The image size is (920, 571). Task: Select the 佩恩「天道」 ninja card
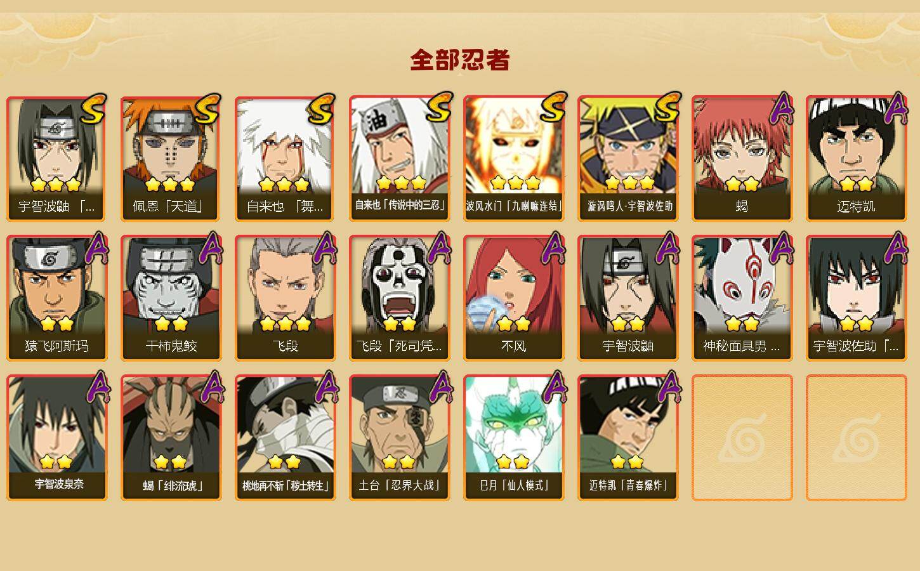171,159
